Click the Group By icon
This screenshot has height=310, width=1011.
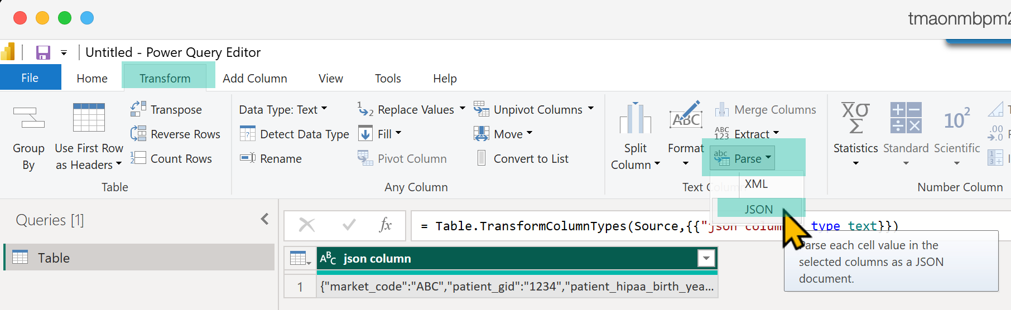click(29, 118)
